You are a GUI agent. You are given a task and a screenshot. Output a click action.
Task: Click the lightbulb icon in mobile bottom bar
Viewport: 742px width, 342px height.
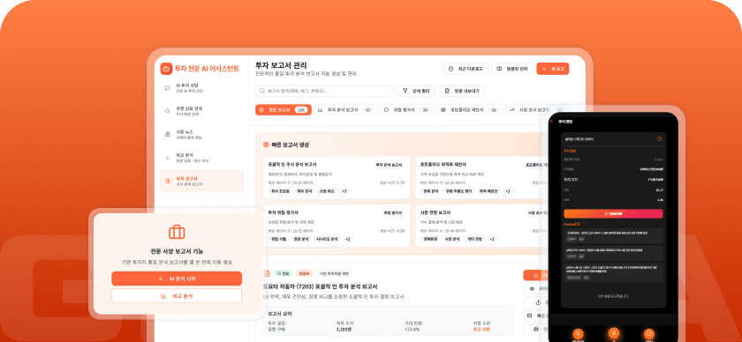click(614, 333)
